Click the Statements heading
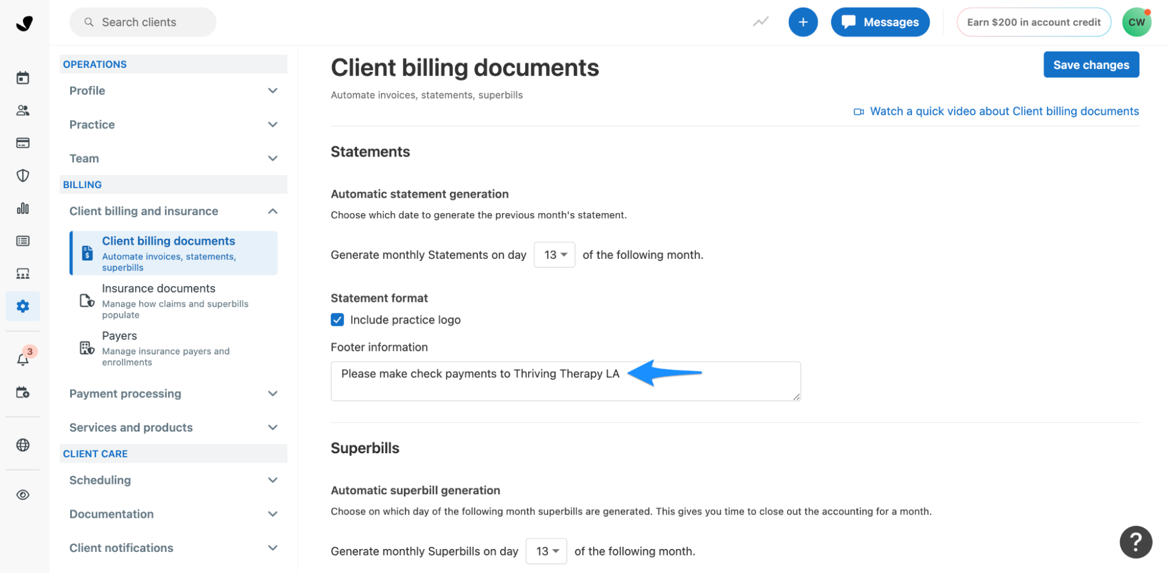 [370, 152]
